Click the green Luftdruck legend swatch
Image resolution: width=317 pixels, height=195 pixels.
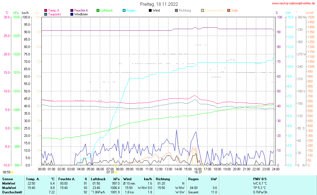click(98, 10)
